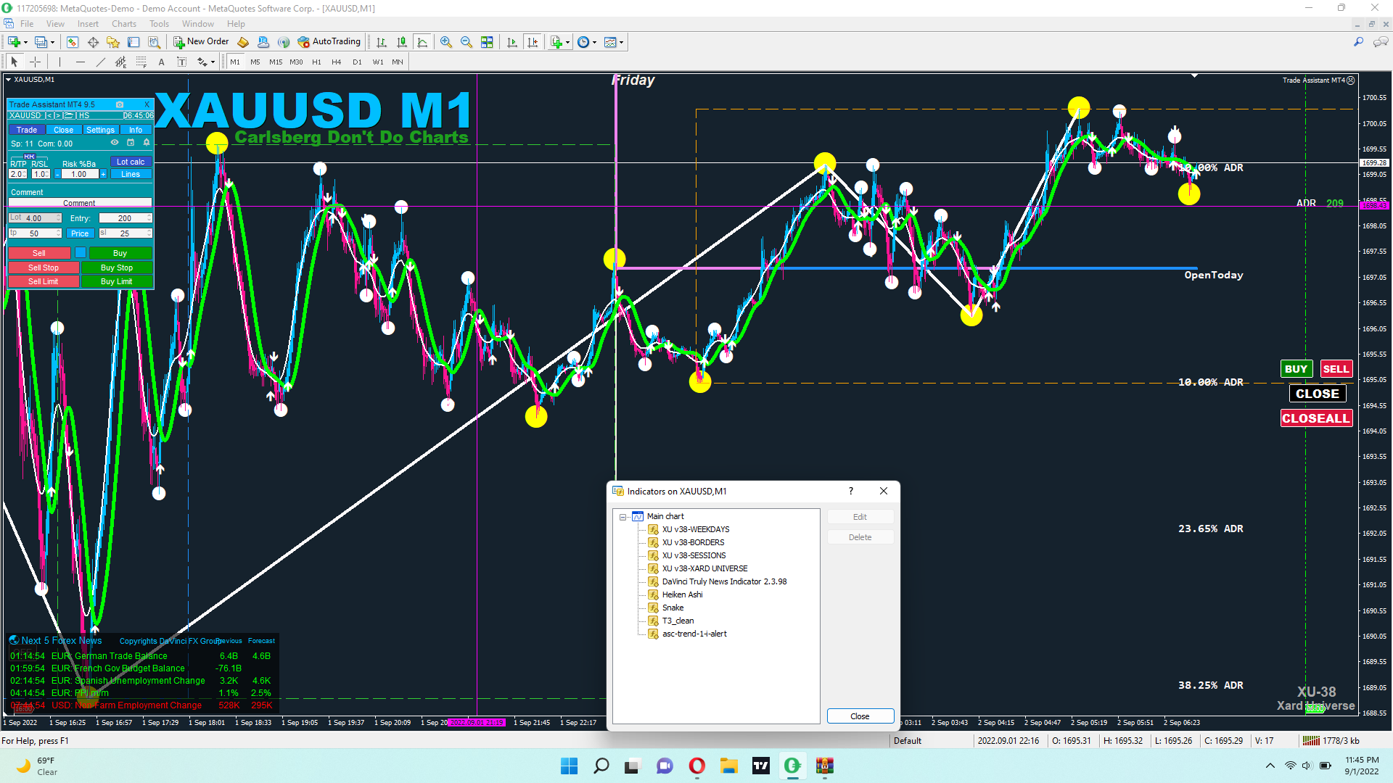Open the Data Window toolbar icon
The image size is (1393, 783).
click(x=133, y=42)
